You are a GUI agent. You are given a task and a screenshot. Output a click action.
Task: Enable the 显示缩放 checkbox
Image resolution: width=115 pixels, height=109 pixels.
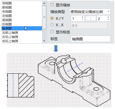(52, 5)
